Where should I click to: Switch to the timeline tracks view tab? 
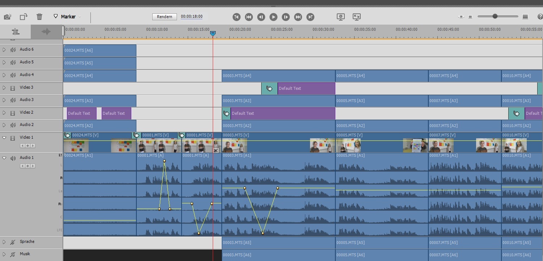15,31
